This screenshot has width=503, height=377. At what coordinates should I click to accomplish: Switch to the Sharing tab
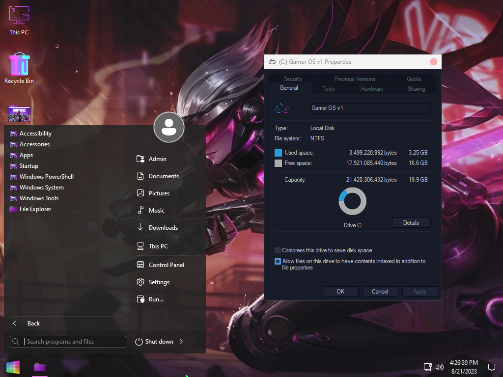click(416, 89)
